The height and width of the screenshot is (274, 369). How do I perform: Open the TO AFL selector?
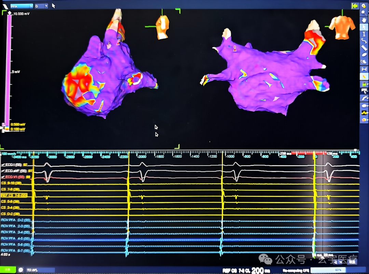pyautogui.click(x=40, y=270)
